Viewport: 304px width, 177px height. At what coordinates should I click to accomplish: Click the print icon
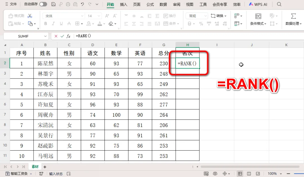pyautogui.click(x=68, y=4)
